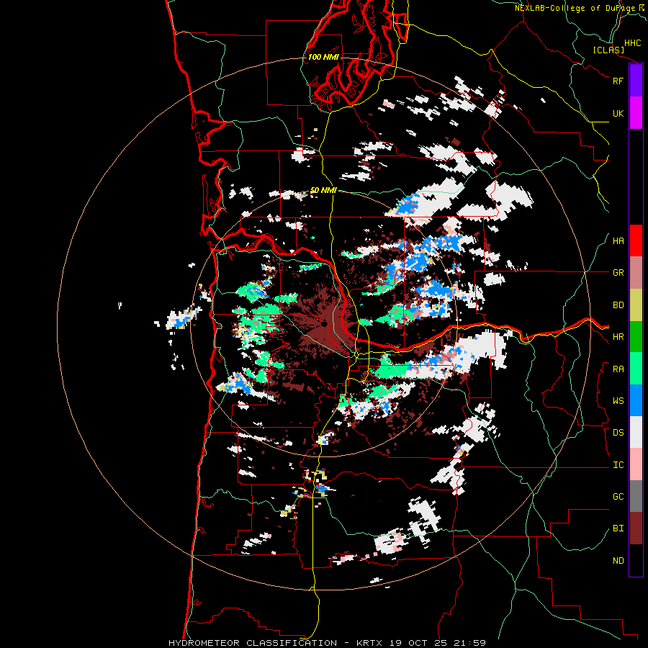Click the DS legend label
Image resolution: width=648 pixels, height=648 pixels.
[x=618, y=433]
